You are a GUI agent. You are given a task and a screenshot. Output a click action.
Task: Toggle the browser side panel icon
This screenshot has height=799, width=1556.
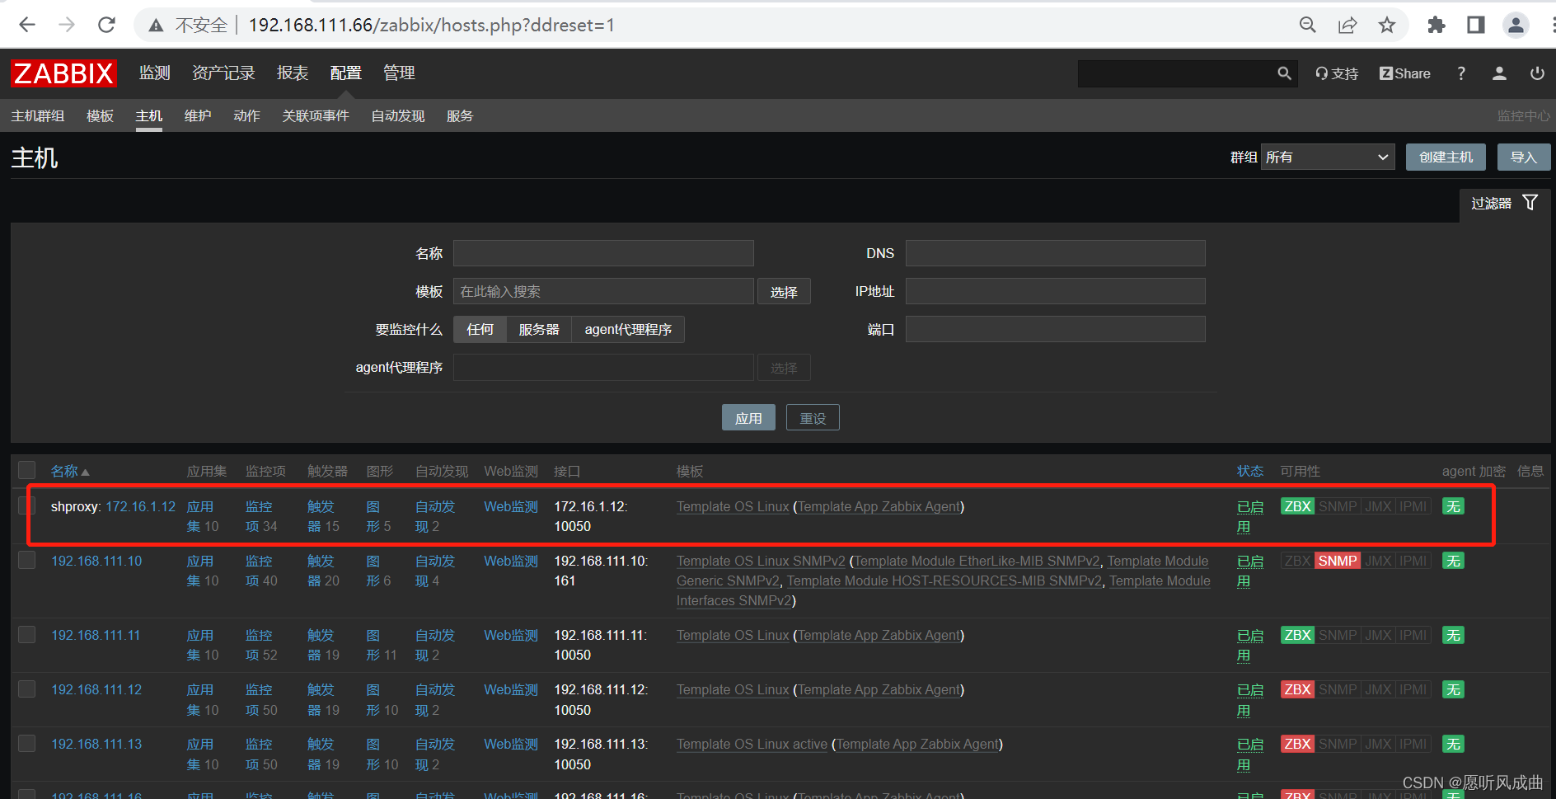click(x=1476, y=25)
